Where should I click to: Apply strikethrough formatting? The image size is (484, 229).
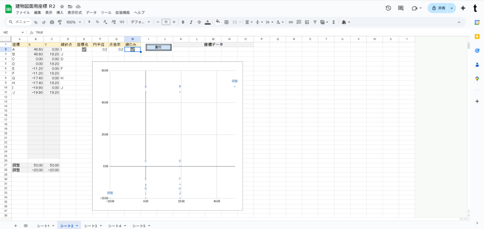199,22
